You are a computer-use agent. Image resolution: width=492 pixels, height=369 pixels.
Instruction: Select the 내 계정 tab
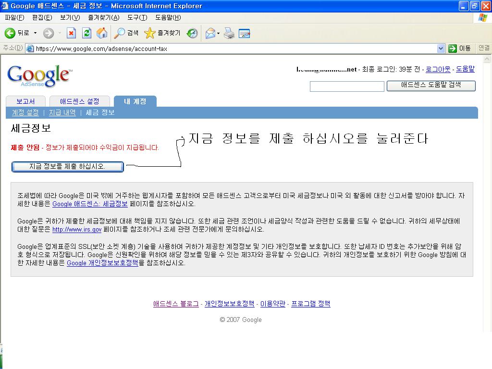(x=135, y=101)
